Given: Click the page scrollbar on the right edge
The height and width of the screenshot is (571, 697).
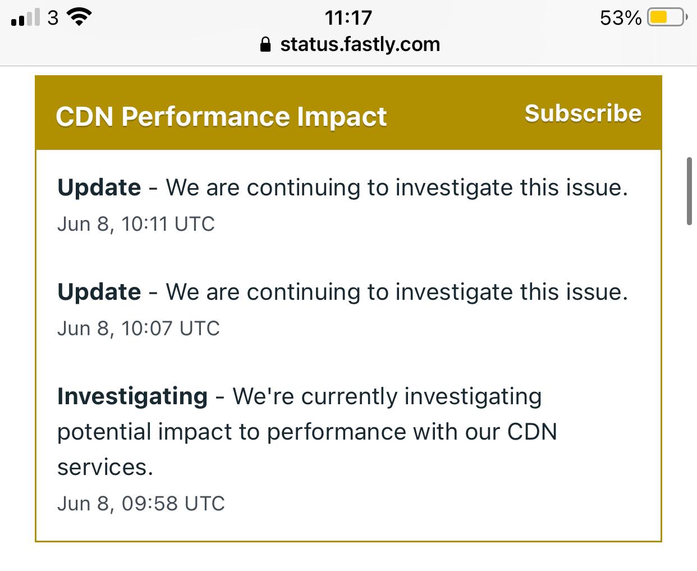Looking at the screenshot, I should tap(689, 191).
